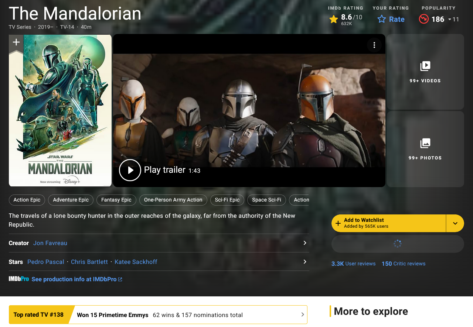Click See production info at IMDbPro
This screenshot has width=473, height=327.
(x=74, y=279)
